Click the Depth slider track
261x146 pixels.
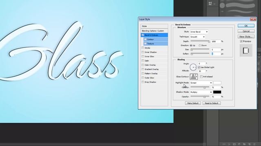200,41
